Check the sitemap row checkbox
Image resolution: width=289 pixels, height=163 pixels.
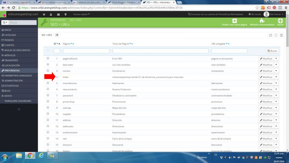pyautogui.click(x=48, y=107)
